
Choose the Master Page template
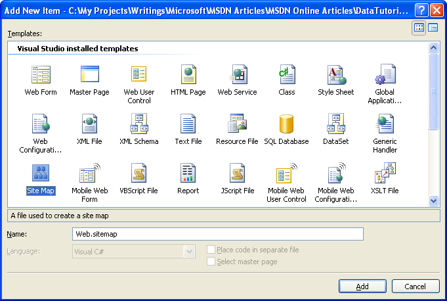(89, 81)
